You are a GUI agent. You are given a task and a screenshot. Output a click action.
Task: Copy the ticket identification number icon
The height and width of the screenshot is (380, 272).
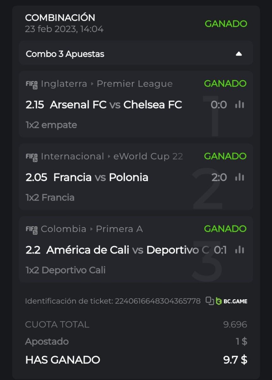click(x=209, y=301)
